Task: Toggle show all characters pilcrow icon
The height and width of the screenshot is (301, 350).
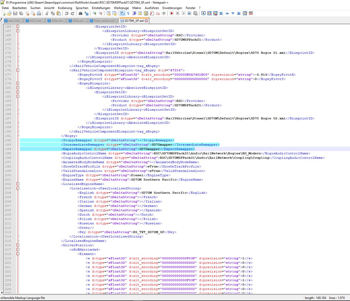Action: [128, 13]
